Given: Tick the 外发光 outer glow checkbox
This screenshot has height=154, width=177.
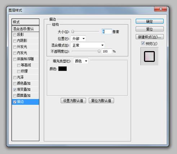Looking at the screenshot, I should (15, 47).
